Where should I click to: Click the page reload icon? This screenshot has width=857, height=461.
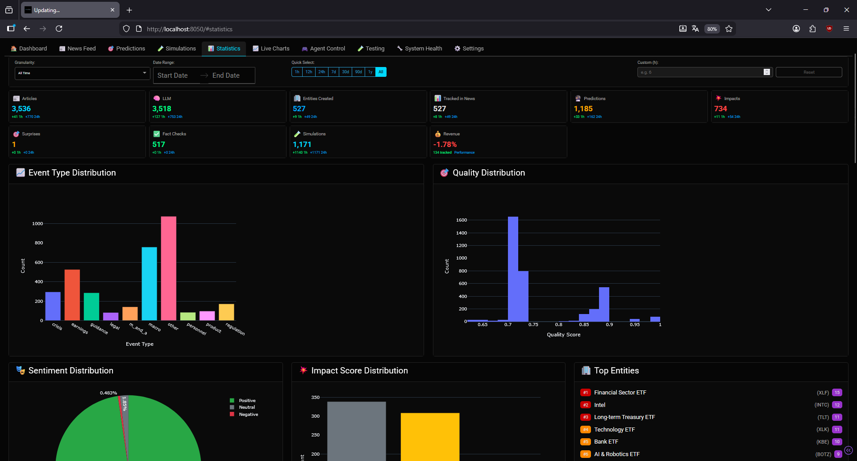tap(59, 29)
